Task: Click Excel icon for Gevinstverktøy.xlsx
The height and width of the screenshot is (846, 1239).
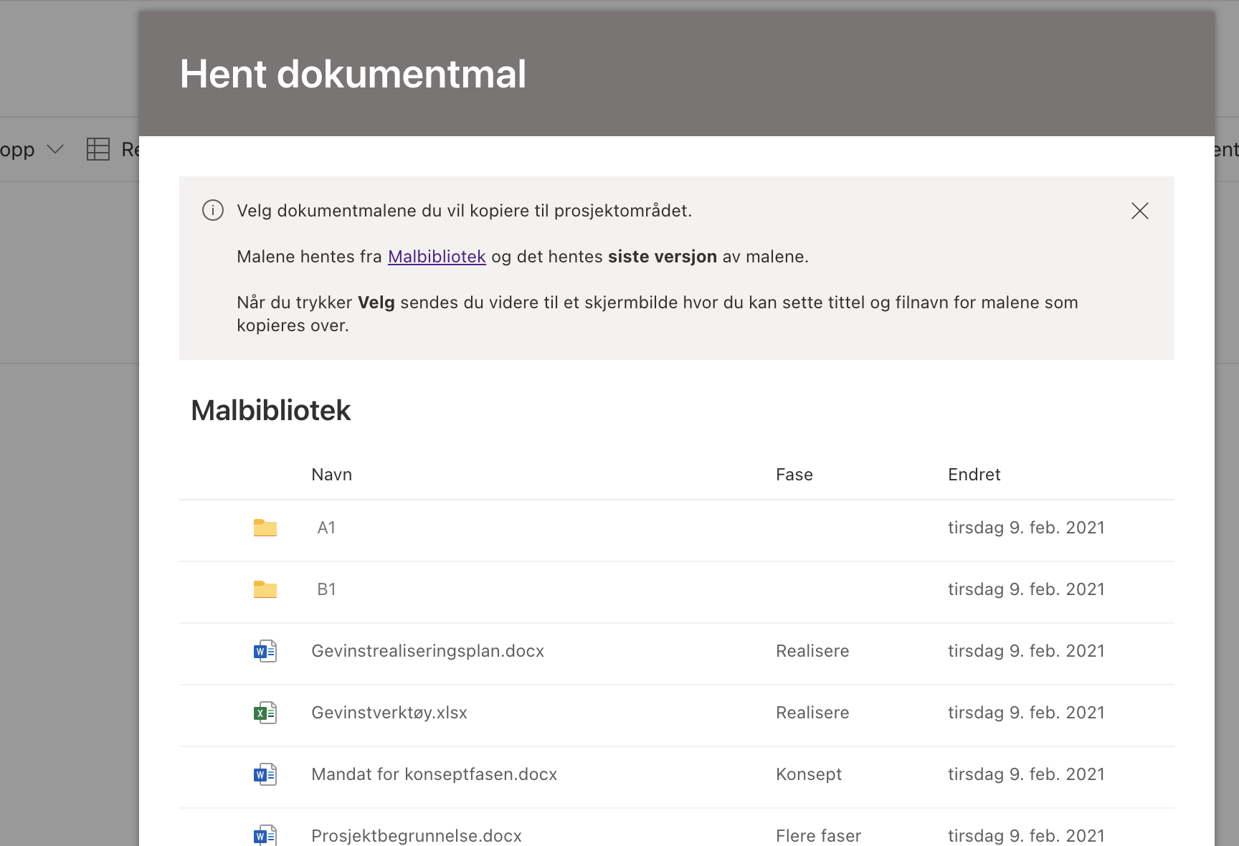Action: click(265, 713)
